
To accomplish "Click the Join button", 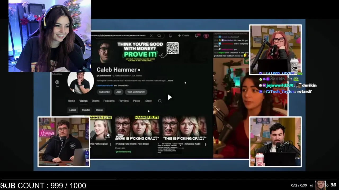I will click(119, 92).
